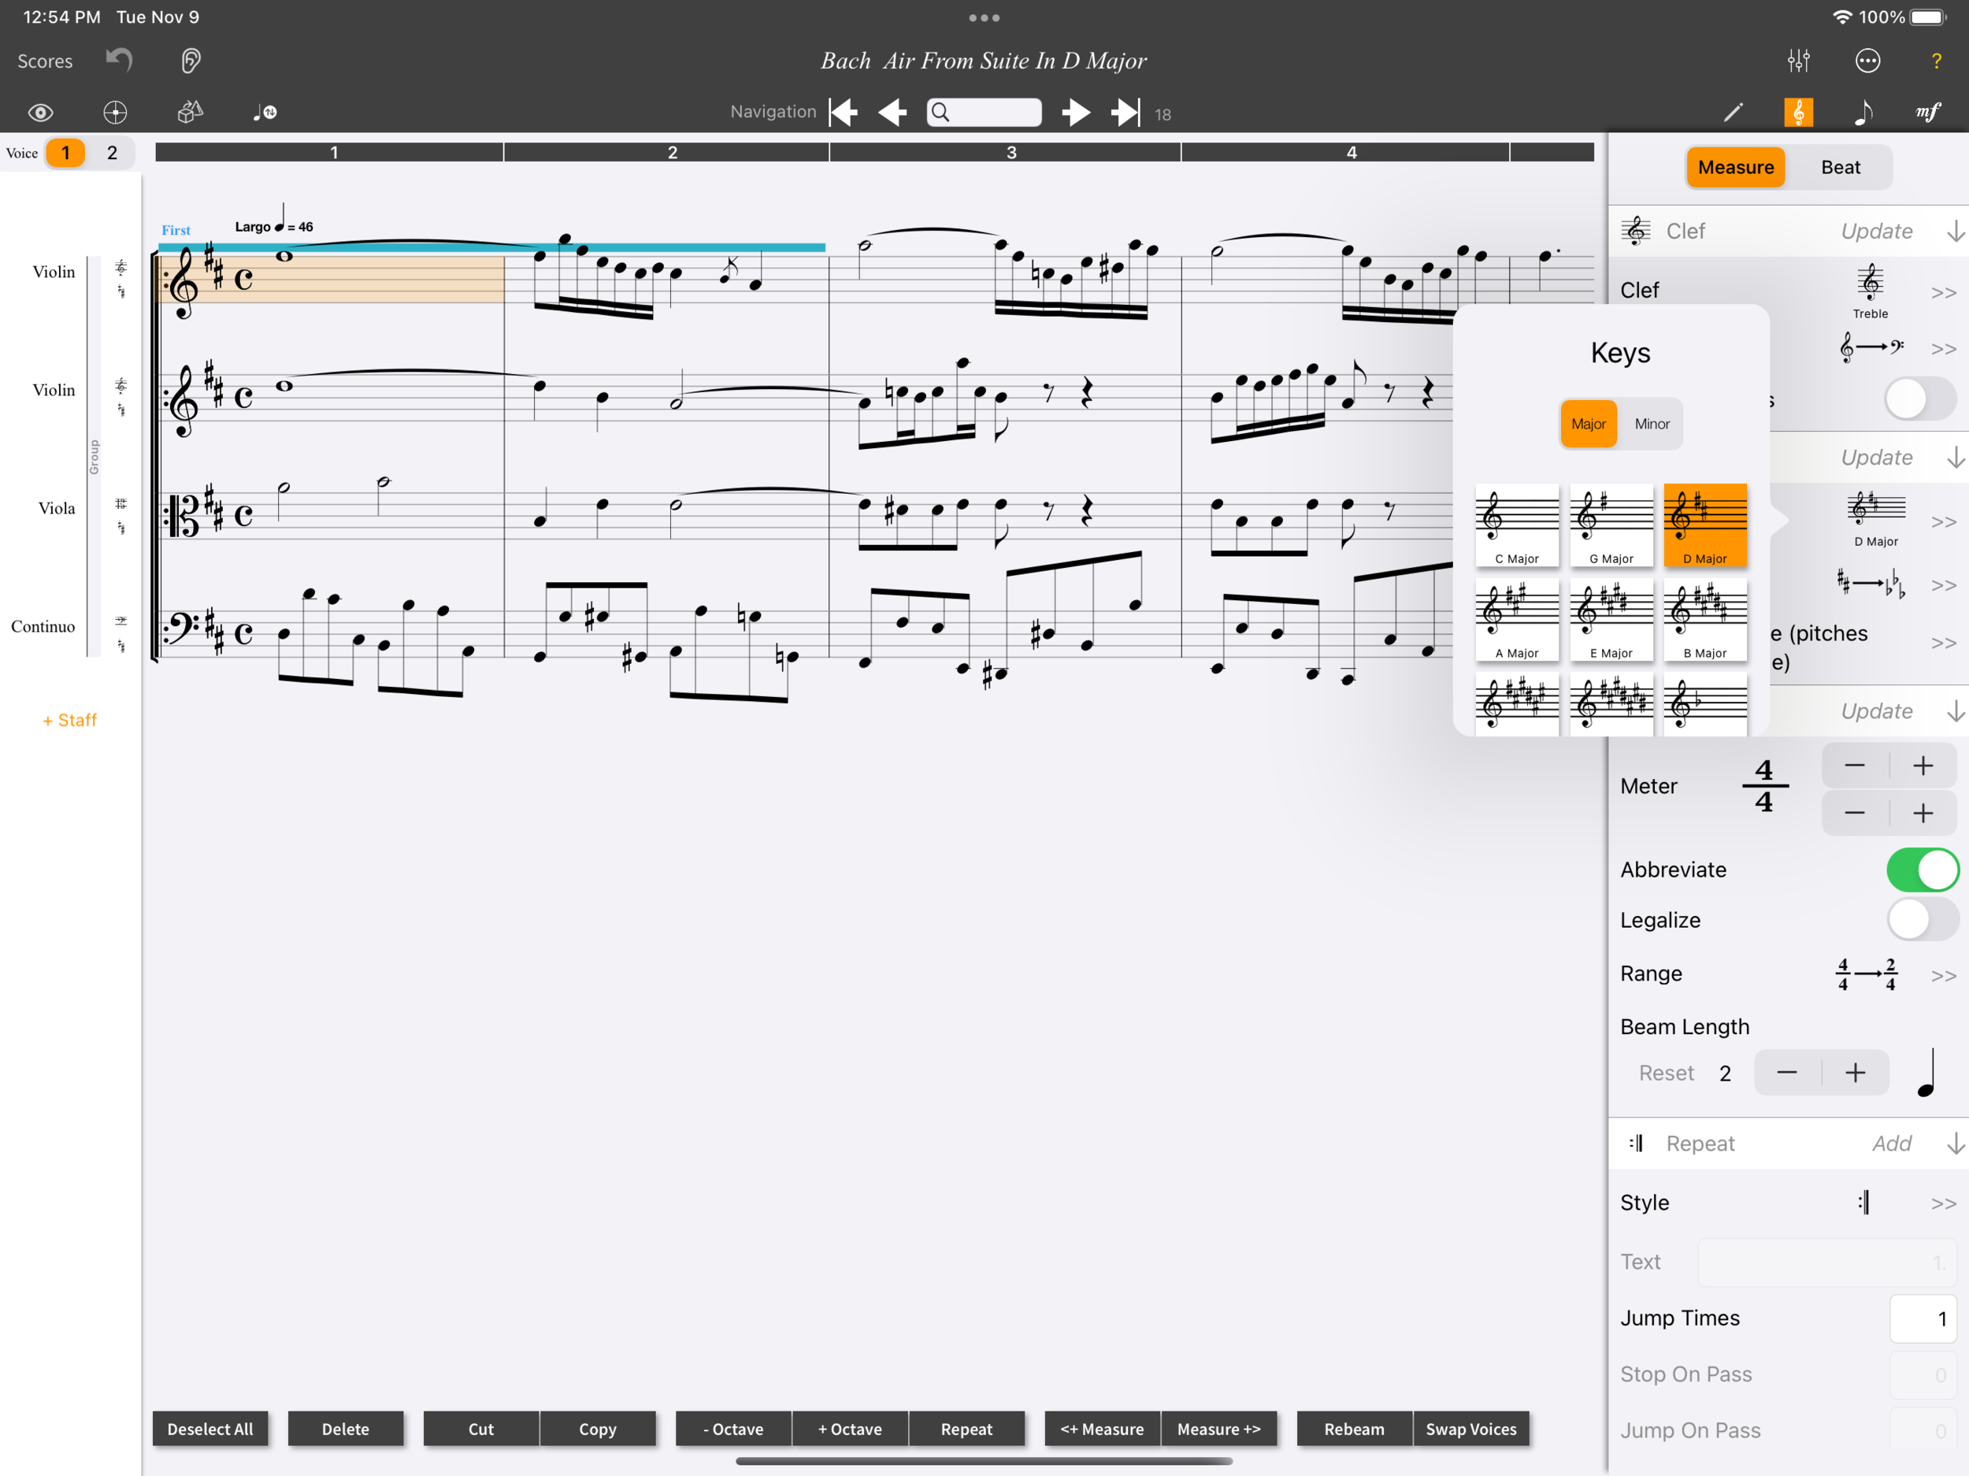Expand the Clef Treble options chevron
Screen dimensions: 1969x1476
(x=1943, y=293)
